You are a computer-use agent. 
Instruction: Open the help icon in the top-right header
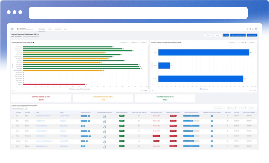[x=250, y=29]
